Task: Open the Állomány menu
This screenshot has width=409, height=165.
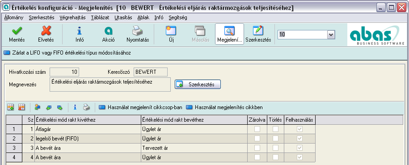Action: [14, 18]
